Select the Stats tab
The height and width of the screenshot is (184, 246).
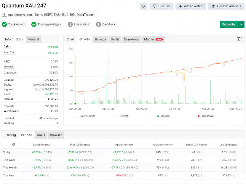click(19, 39)
